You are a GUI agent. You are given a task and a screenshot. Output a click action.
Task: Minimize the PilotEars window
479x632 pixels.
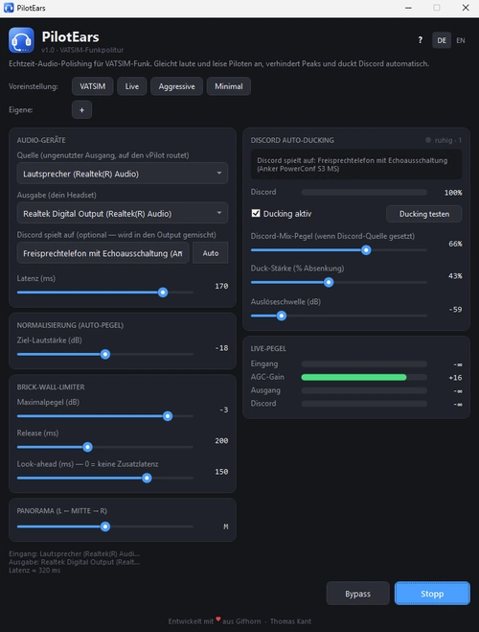408,8
